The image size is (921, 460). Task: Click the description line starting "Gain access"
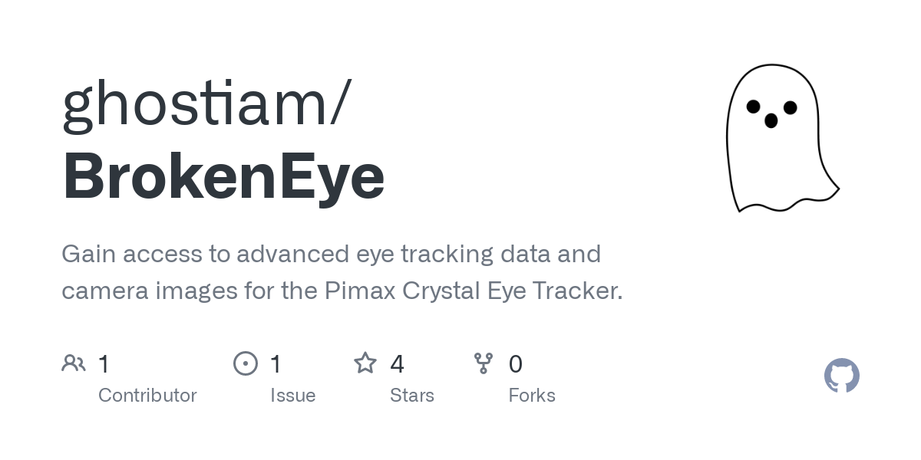331,254
